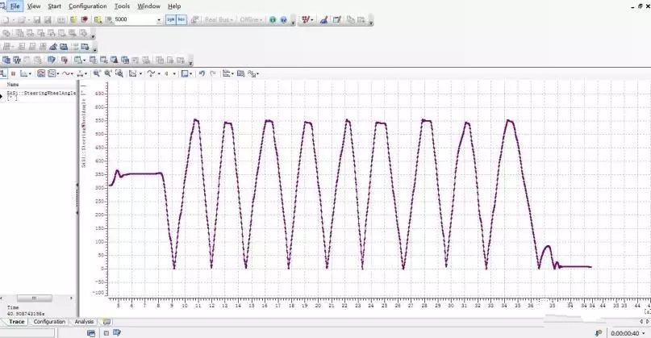Open the 5000 value combo box dropdown
Image resolution: width=651 pixels, height=338 pixels.
click(x=158, y=19)
